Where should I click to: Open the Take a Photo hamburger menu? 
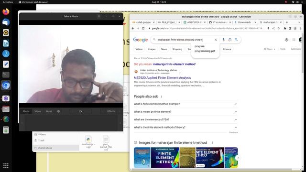(99, 16)
